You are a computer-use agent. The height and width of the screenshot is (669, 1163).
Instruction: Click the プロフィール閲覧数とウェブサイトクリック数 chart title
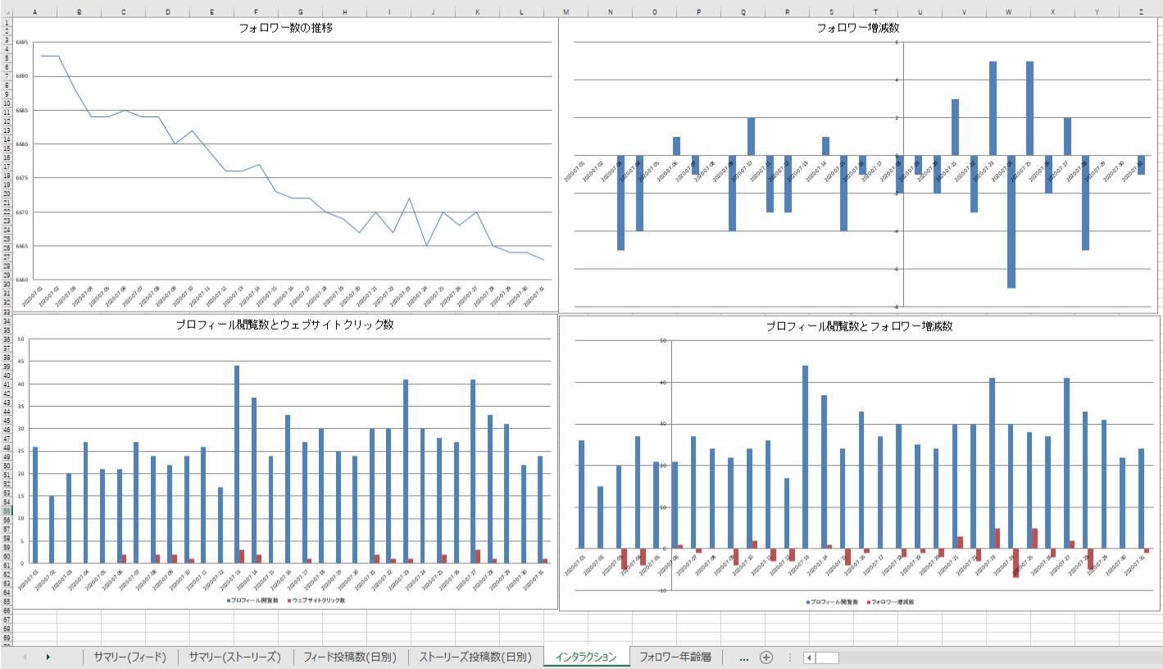(285, 325)
